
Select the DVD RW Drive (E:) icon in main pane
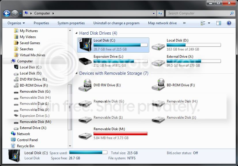coord(85,85)
